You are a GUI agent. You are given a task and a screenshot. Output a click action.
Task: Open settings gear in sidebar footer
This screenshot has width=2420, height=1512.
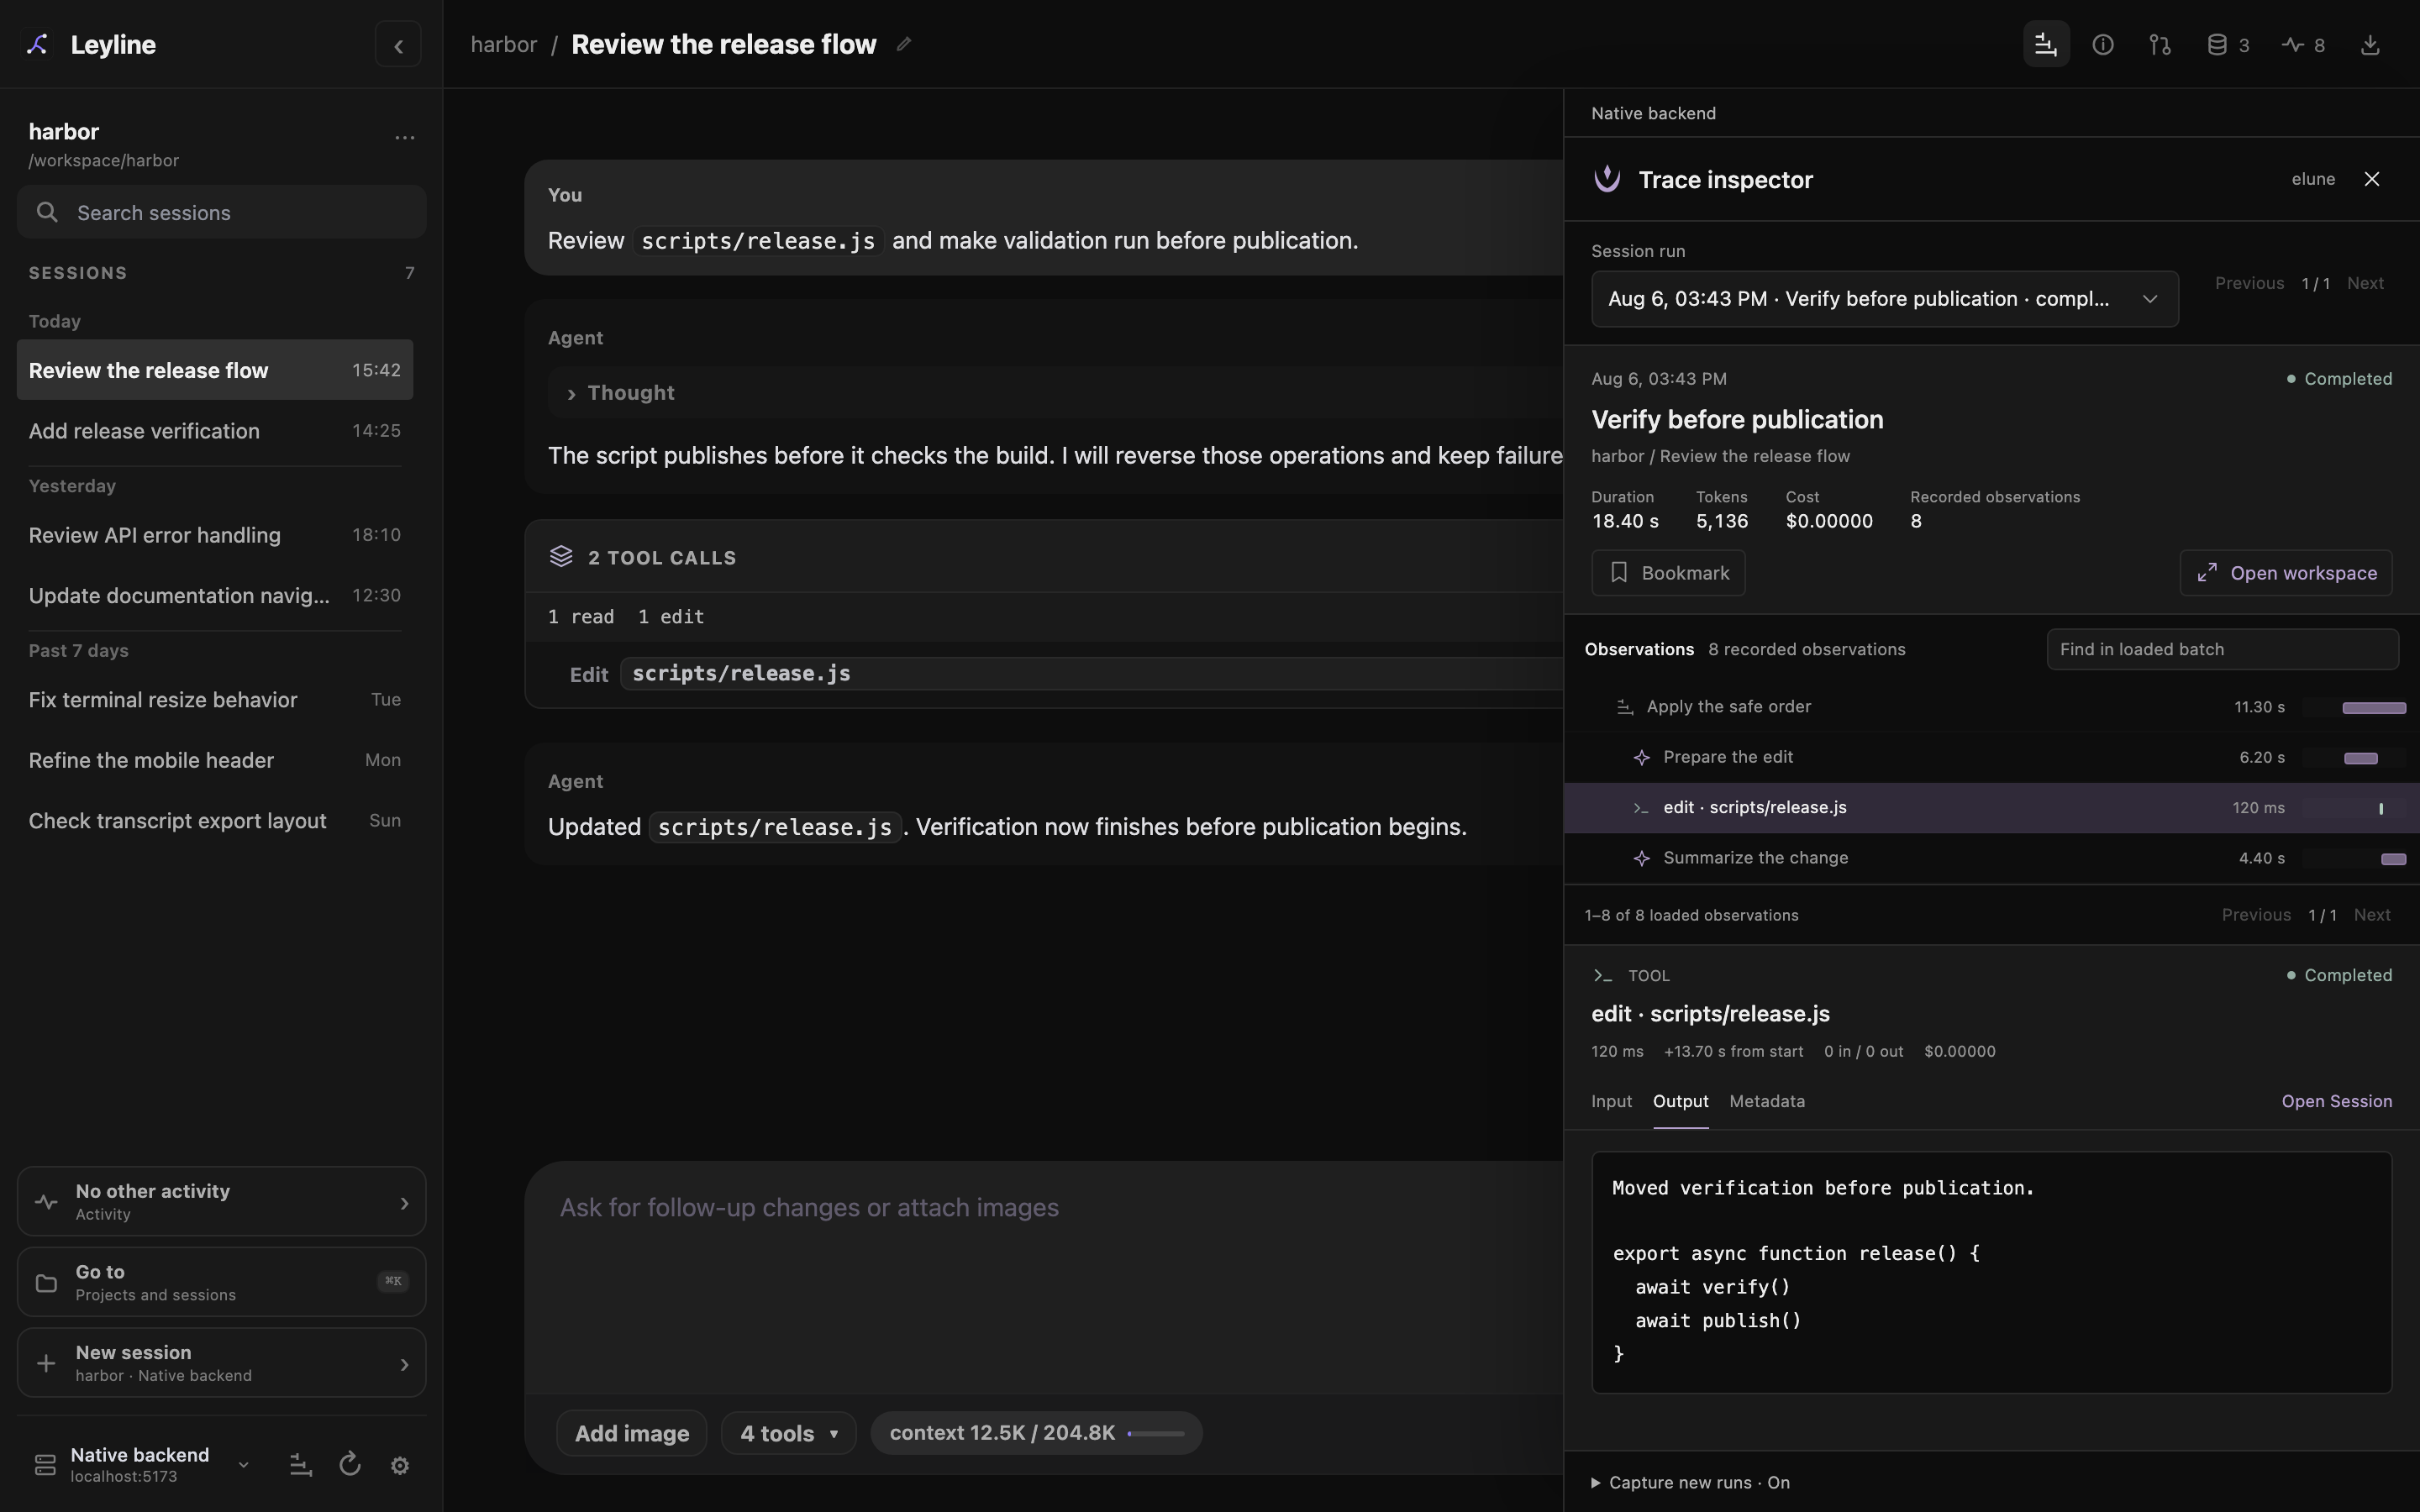[400, 1465]
